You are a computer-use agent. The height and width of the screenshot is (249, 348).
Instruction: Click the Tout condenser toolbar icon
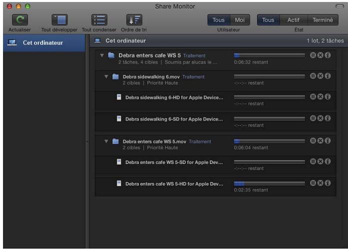[99, 20]
